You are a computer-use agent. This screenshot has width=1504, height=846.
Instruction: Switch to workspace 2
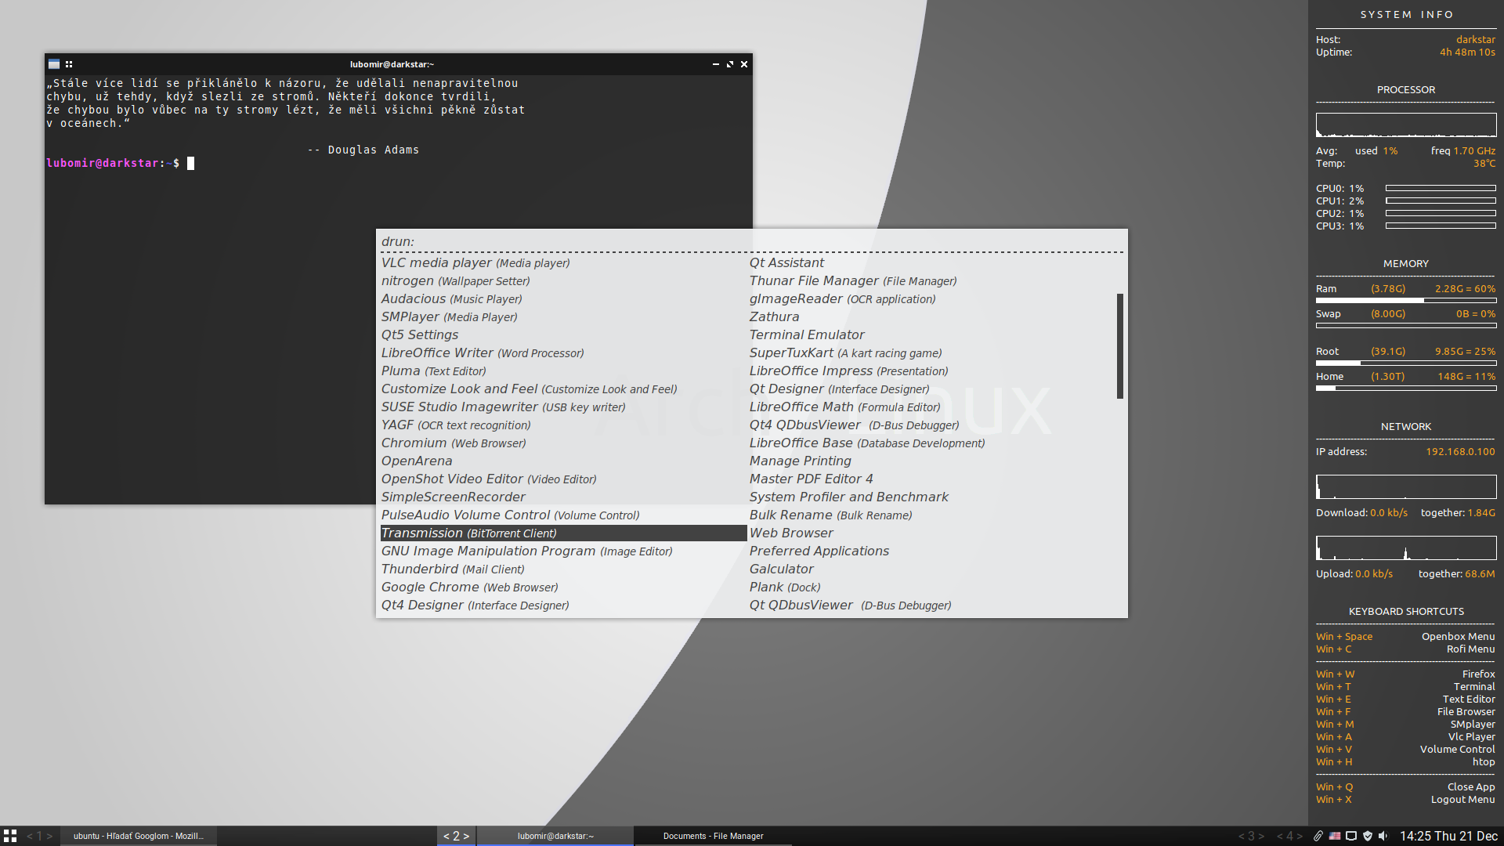pos(456,836)
